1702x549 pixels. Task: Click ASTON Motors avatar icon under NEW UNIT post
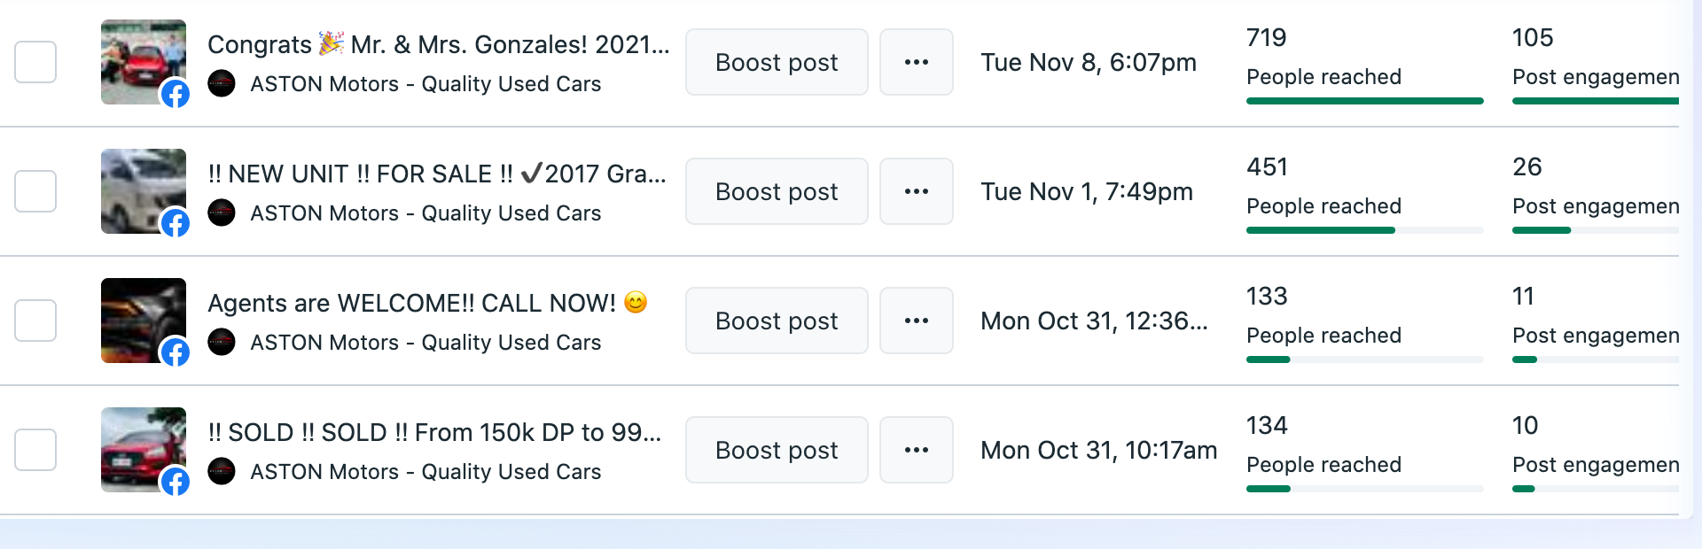click(x=222, y=213)
